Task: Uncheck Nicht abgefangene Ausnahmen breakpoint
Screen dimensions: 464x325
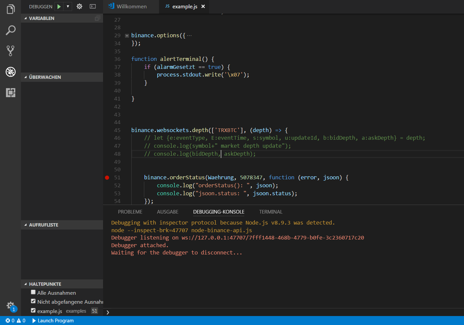Action: 33,301
